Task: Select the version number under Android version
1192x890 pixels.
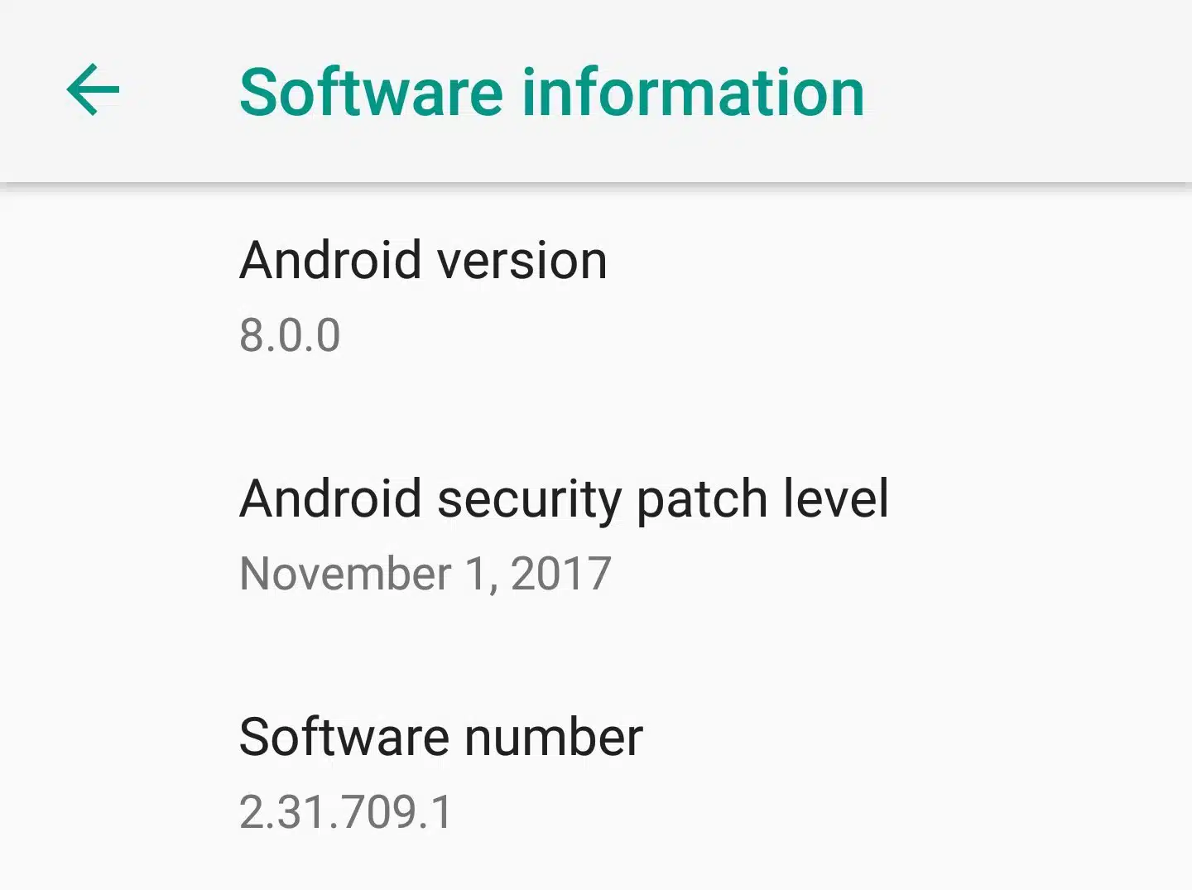Action: (290, 335)
